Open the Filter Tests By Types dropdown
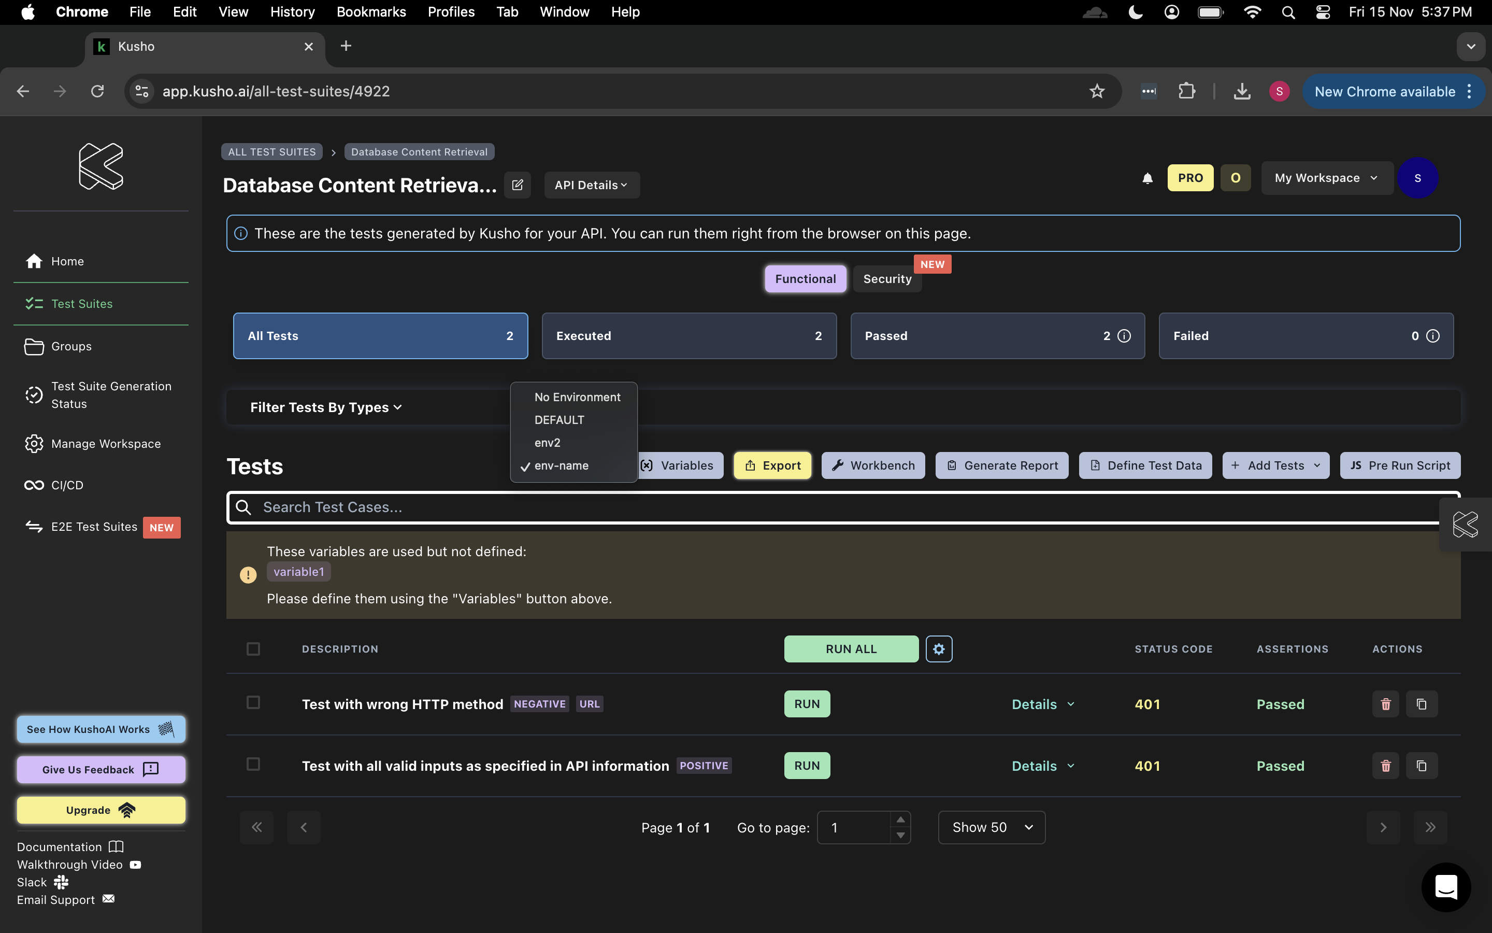The image size is (1492, 933). [325, 406]
